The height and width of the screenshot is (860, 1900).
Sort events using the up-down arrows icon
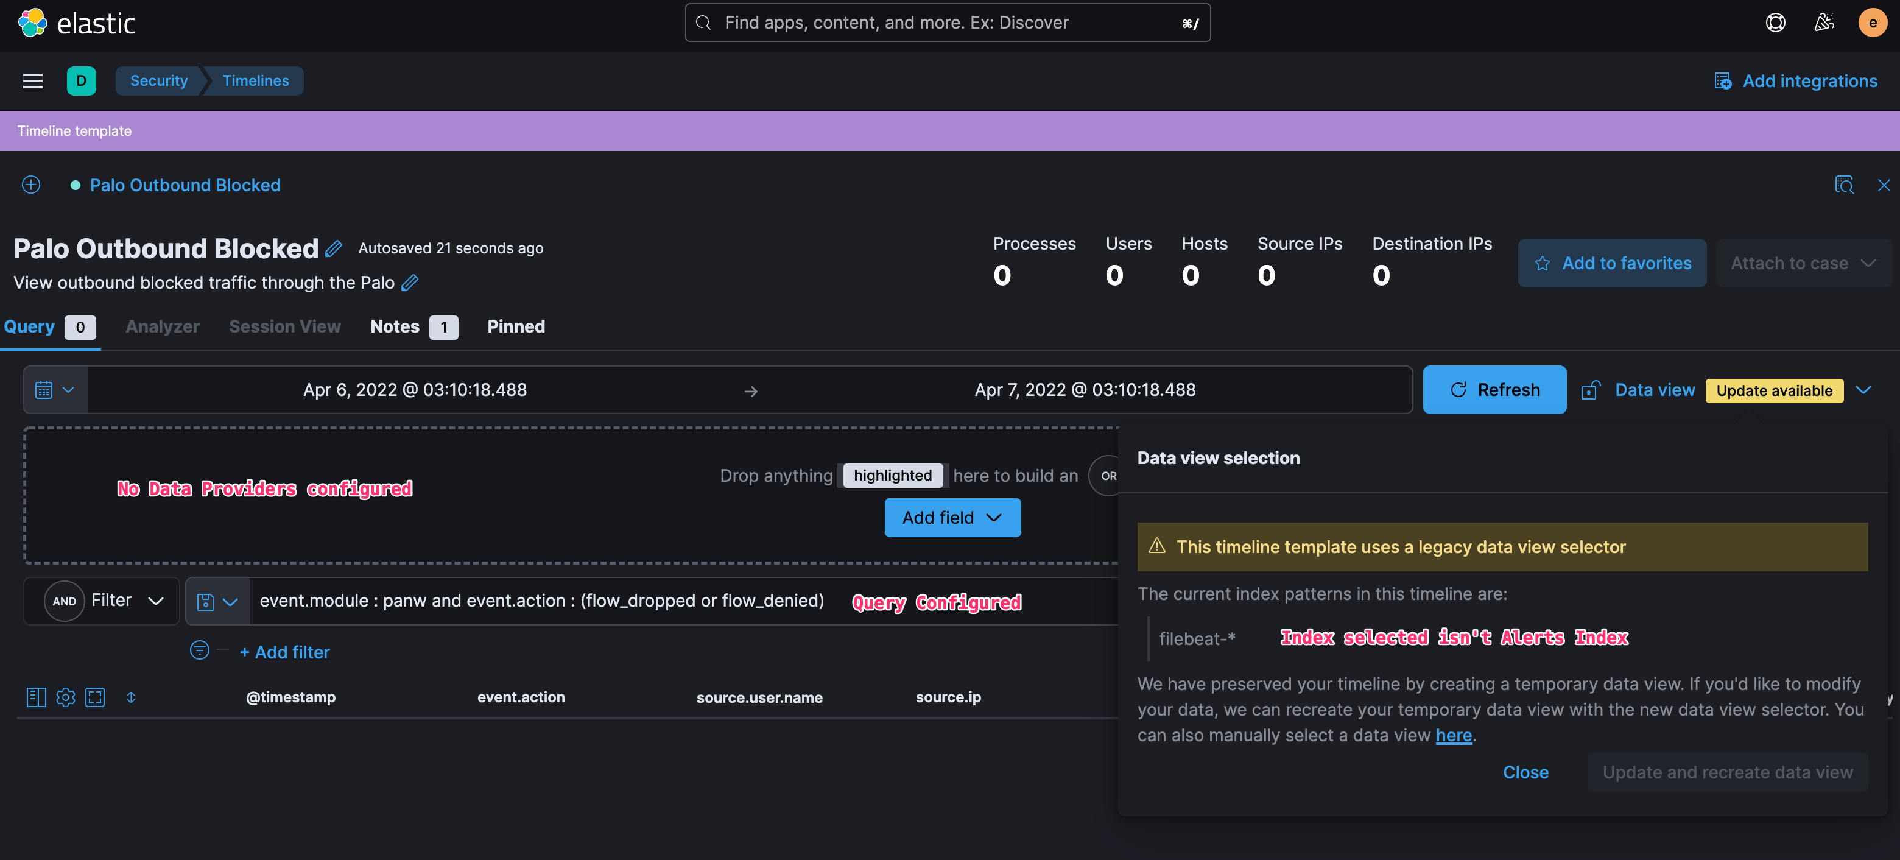132,697
